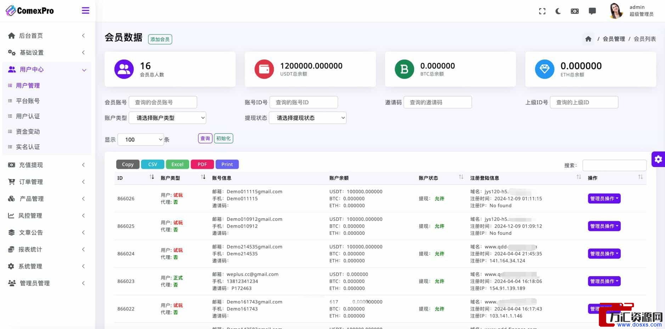Viewport: 665px width, 329px height.
Task: Focus the 邀请码 search field
Action: point(438,102)
